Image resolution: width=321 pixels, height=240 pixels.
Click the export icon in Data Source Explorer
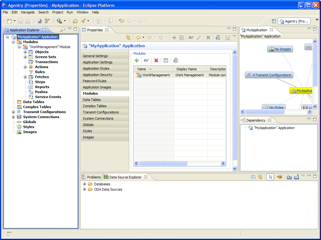click(297, 177)
